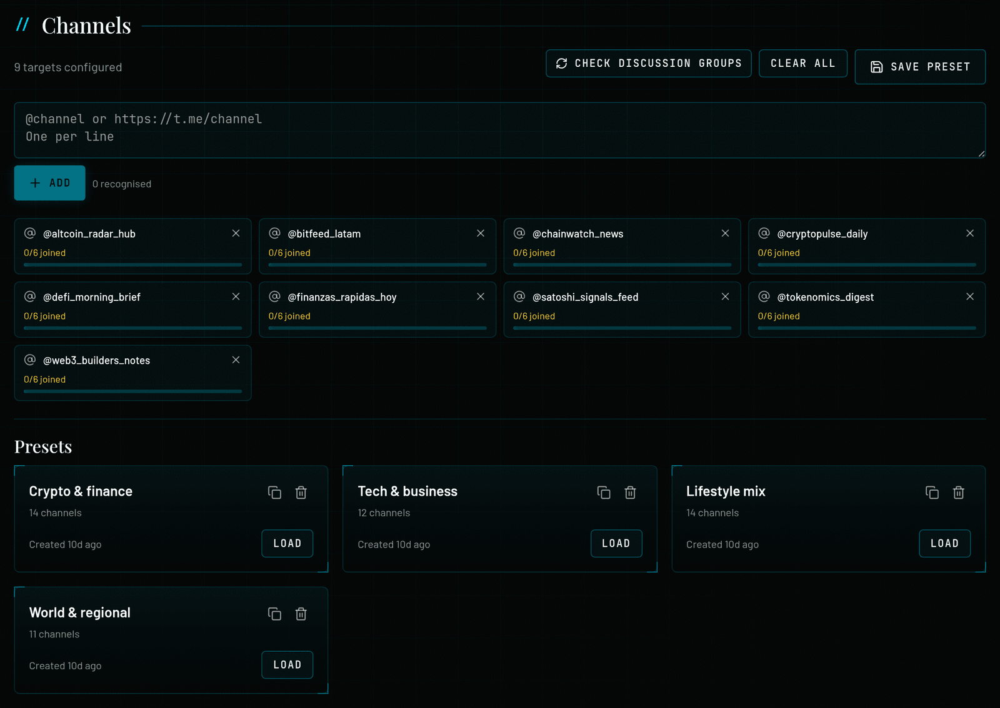This screenshot has width=1000, height=708.
Task: Remove the @defi_morning_brief channel
Action: click(236, 297)
